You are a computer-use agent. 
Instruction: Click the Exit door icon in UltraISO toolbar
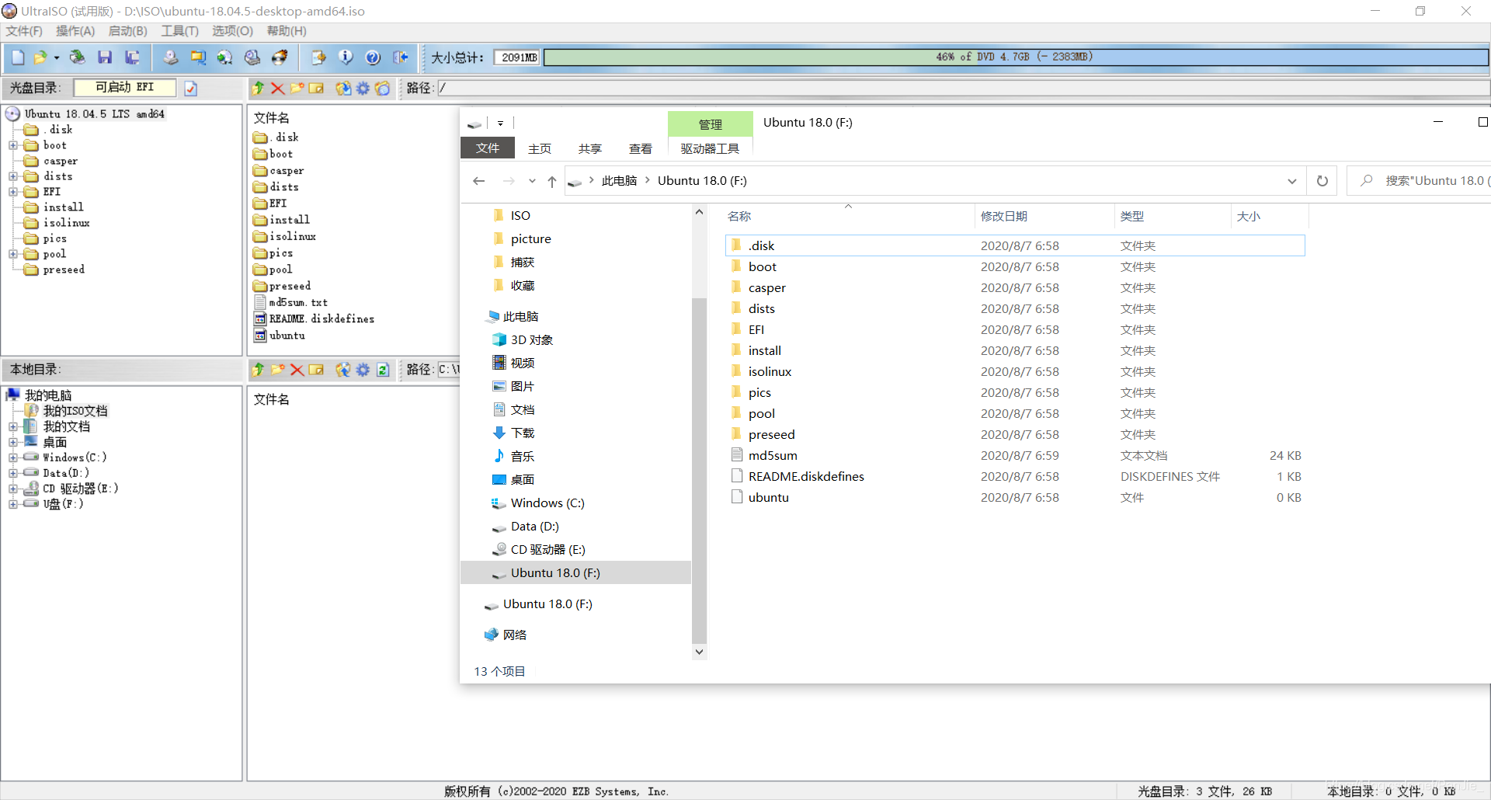pyautogui.click(x=401, y=57)
